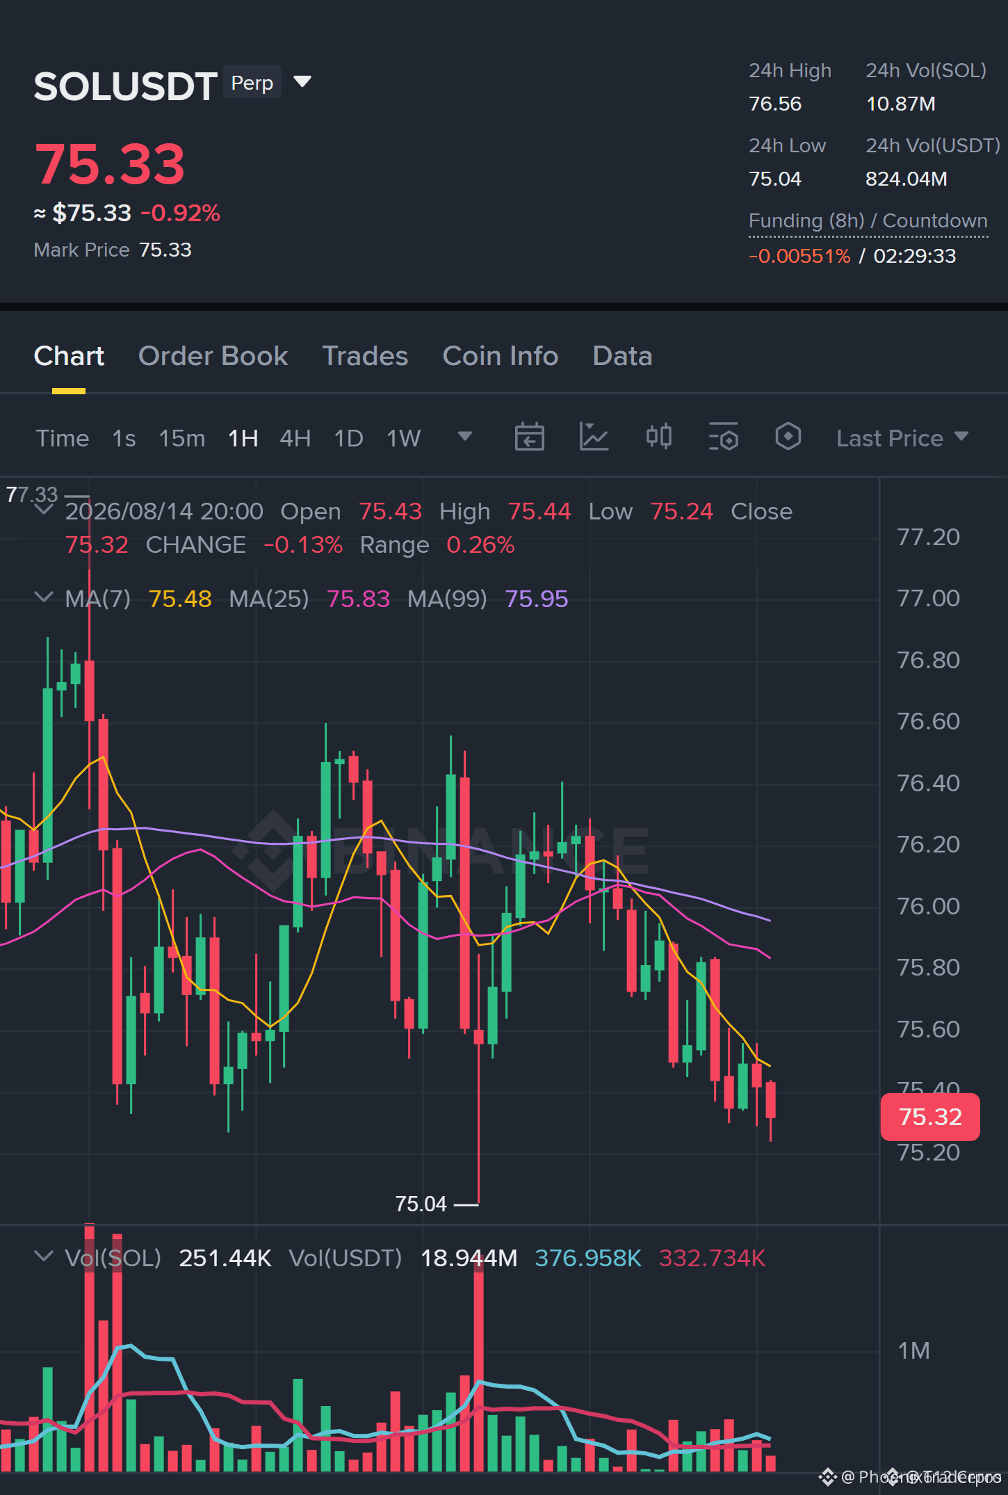Click the 77.00 price axis label
The image size is (1008, 1495).
pos(928,598)
